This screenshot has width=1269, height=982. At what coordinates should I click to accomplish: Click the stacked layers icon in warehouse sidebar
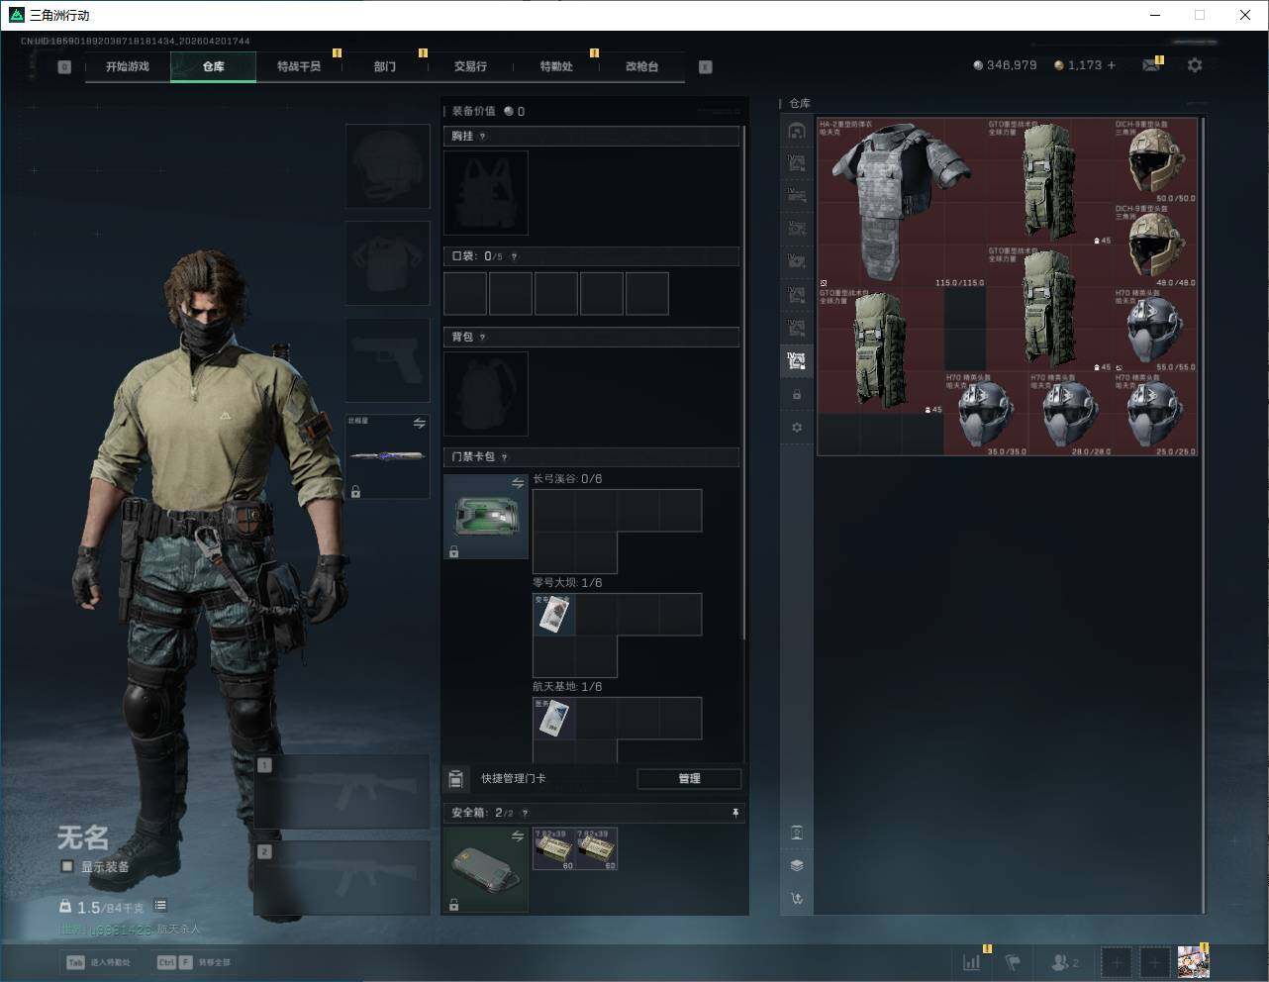(797, 865)
